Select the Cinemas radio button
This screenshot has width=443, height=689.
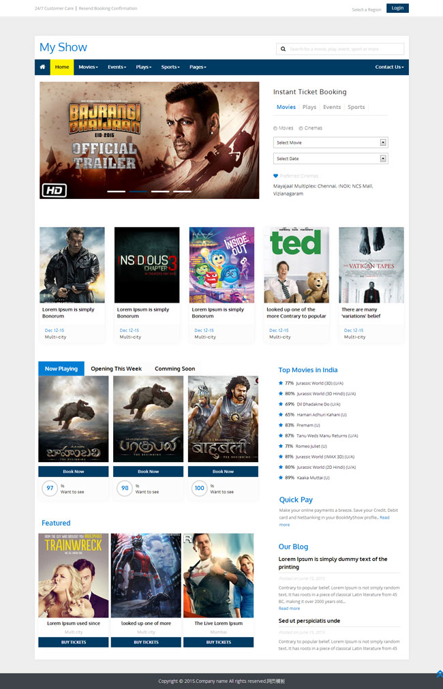point(301,128)
